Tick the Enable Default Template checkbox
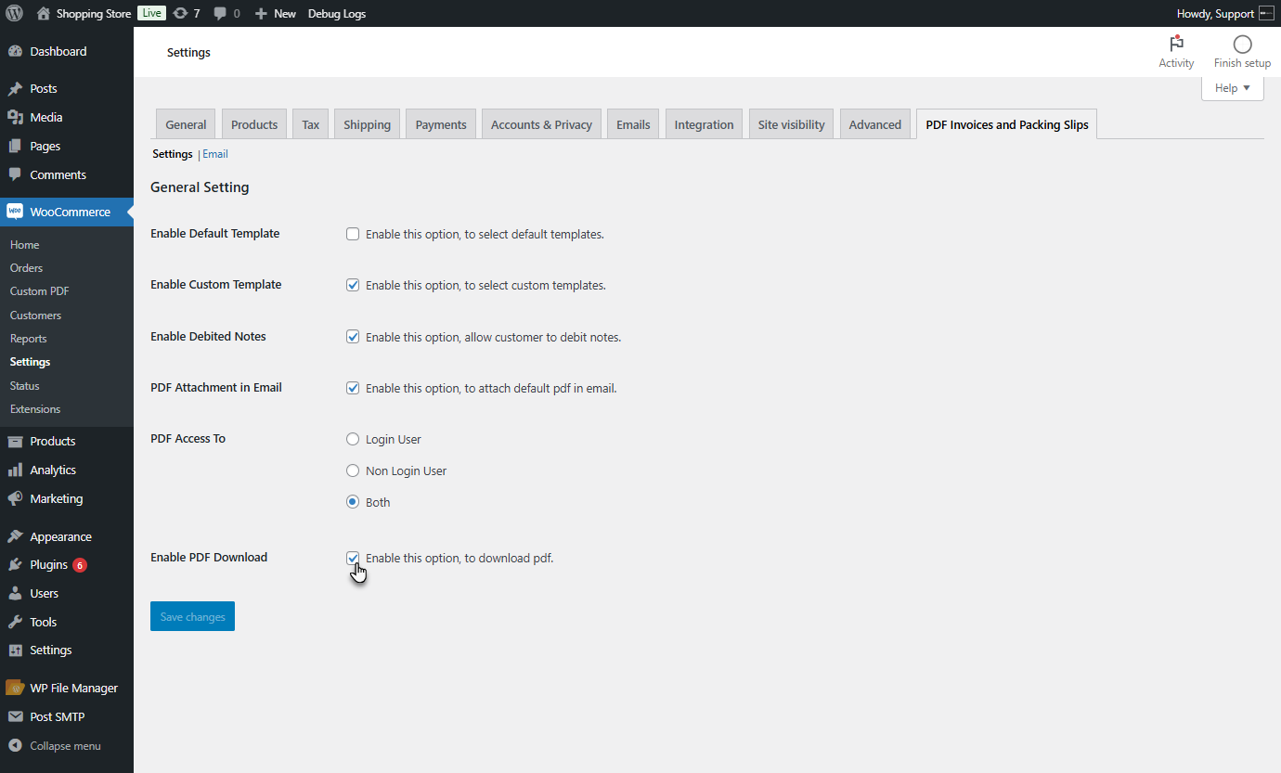Screen dimensions: 1281x773 coord(353,234)
